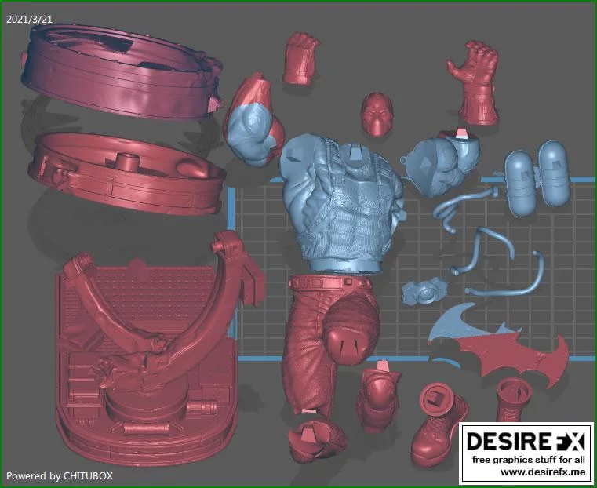Select the open-fingered red glove hand
This screenshot has height=488, width=597.
click(x=475, y=82)
